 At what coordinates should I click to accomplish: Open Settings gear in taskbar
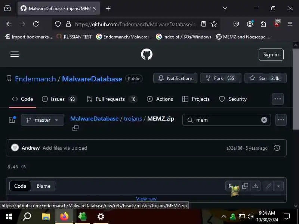coord(101,217)
